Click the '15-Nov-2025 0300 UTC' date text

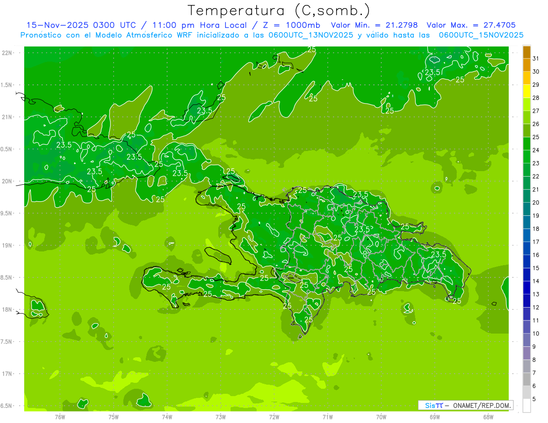81,25
